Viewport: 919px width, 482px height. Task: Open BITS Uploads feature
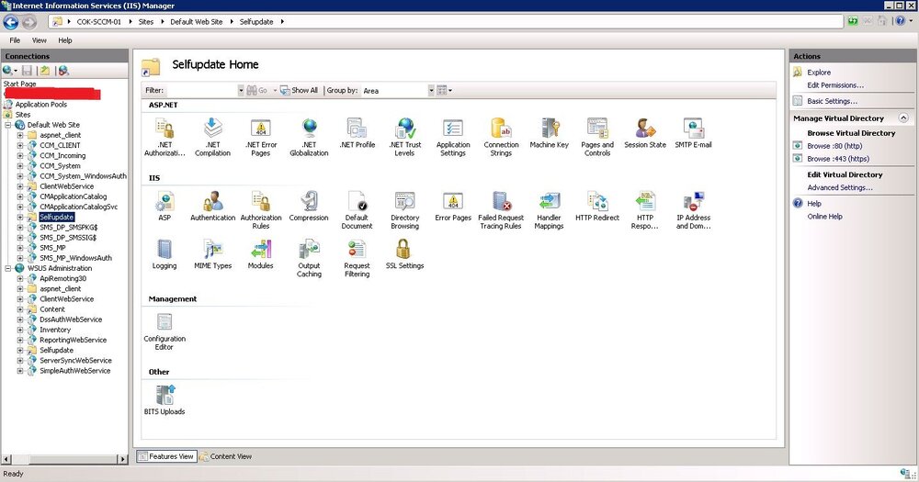pyautogui.click(x=165, y=400)
